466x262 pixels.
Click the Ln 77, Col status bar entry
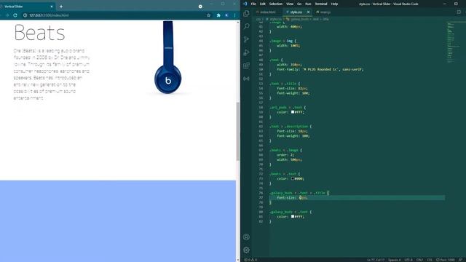pyautogui.click(x=376, y=260)
